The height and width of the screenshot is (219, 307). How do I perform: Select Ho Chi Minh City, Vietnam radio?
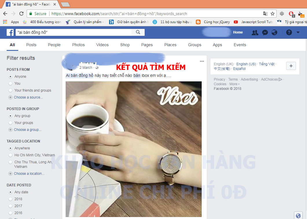tap(10, 155)
